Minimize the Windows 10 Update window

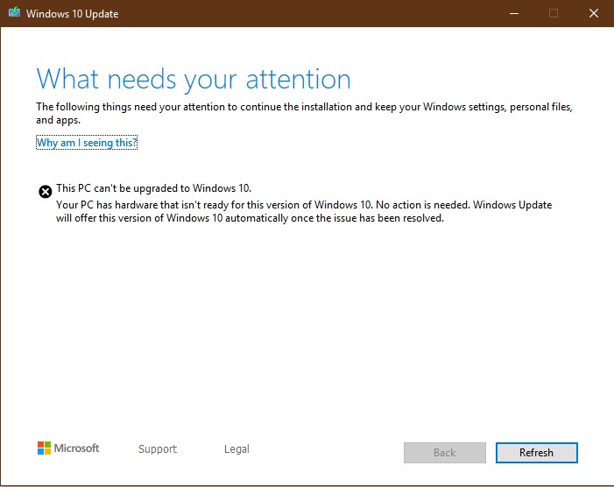point(514,13)
